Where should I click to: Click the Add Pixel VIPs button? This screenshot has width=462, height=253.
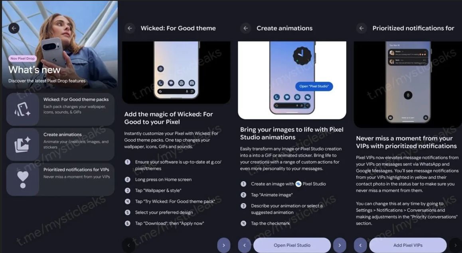[408, 245]
